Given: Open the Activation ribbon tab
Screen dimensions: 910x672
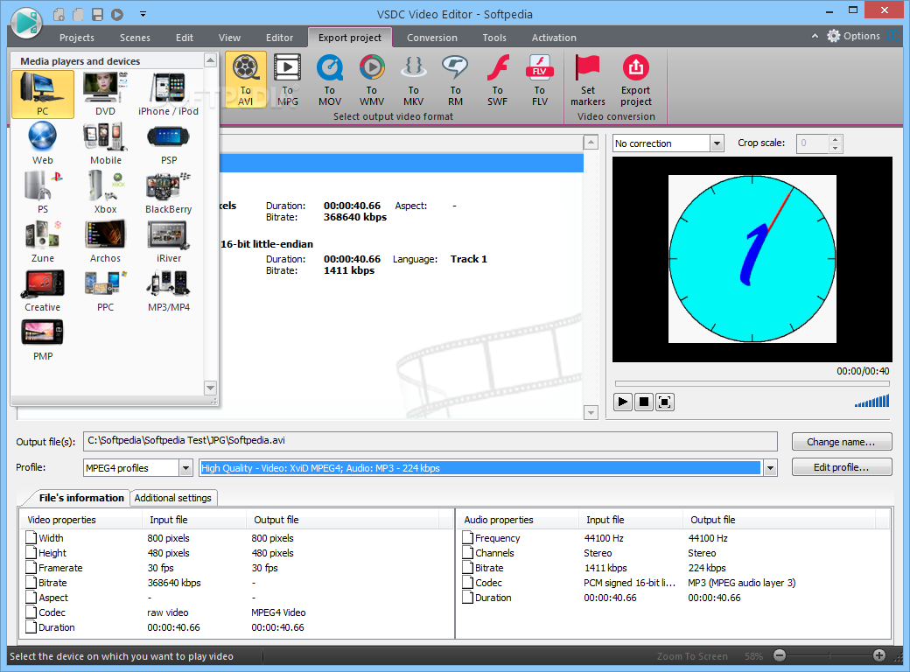Looking at the screenshot, I should 554,38.
